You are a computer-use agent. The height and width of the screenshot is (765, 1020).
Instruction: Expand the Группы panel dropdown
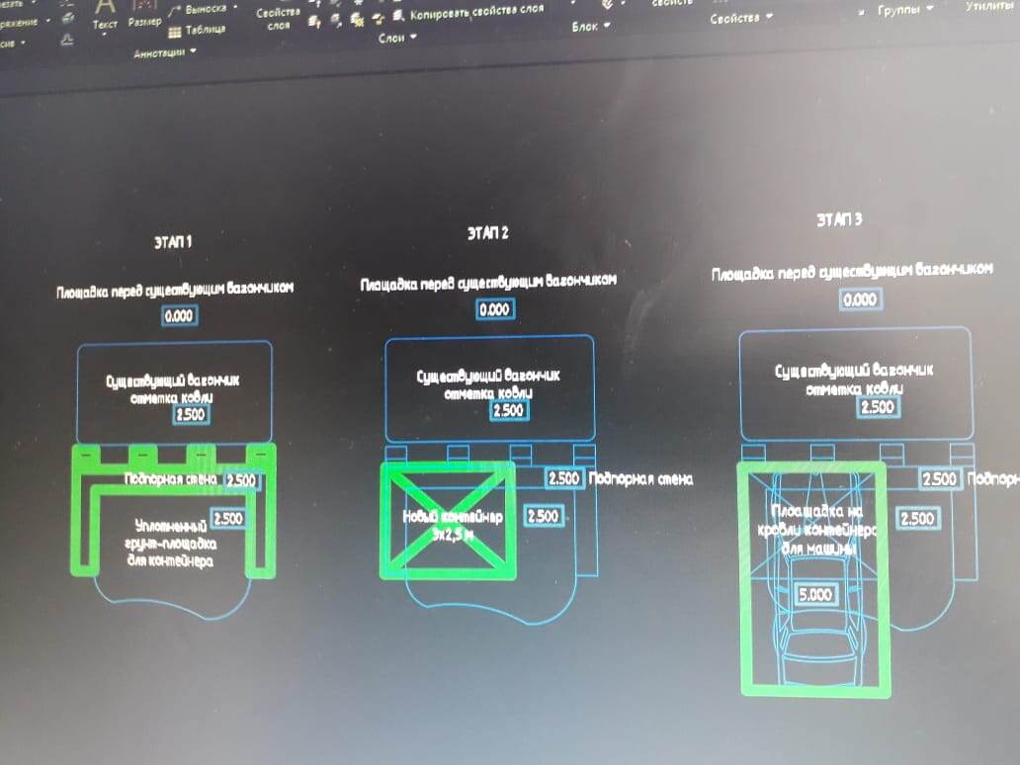(930, 8)
